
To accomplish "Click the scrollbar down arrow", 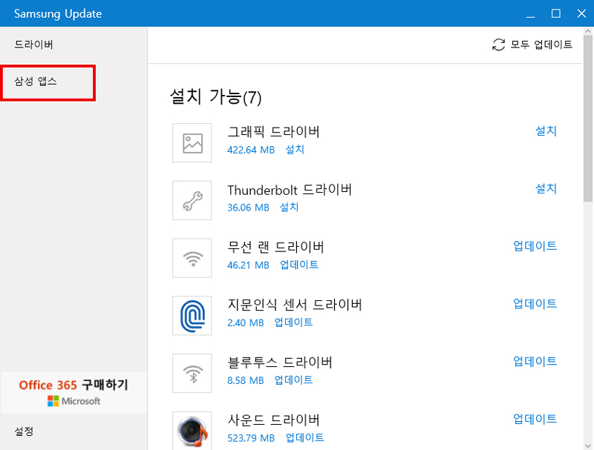I will [588, 446].
